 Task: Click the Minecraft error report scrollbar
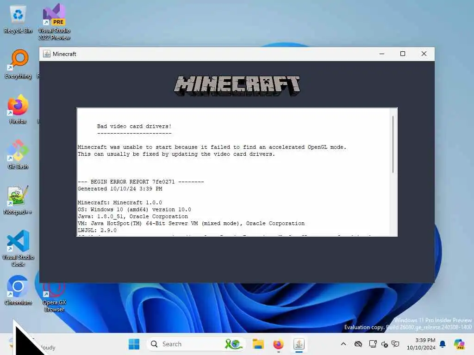[393, 144]
